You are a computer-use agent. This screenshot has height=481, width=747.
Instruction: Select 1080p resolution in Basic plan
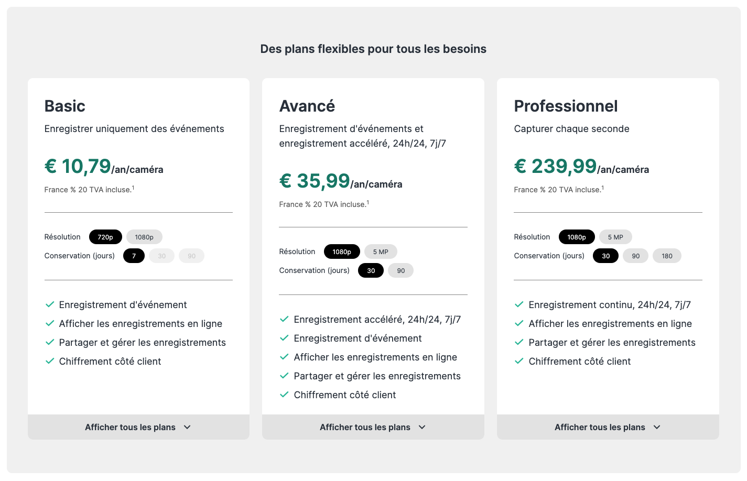pyautogui.click(x=144, y=237)
